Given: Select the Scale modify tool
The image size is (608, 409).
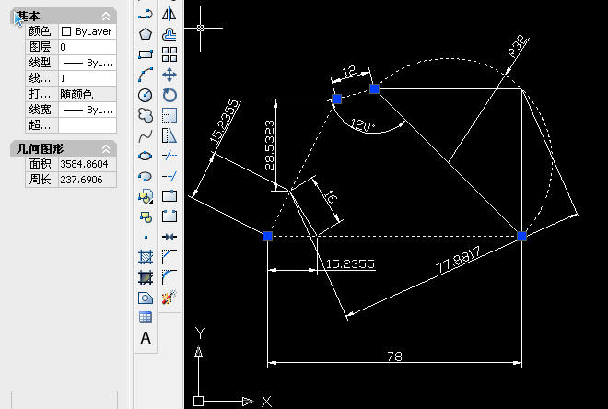Looking at the screenshot, I should click(x=170, y=115).
